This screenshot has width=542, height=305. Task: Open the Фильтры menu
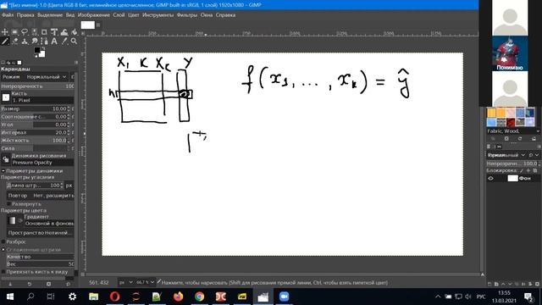[x=187, y=15]
